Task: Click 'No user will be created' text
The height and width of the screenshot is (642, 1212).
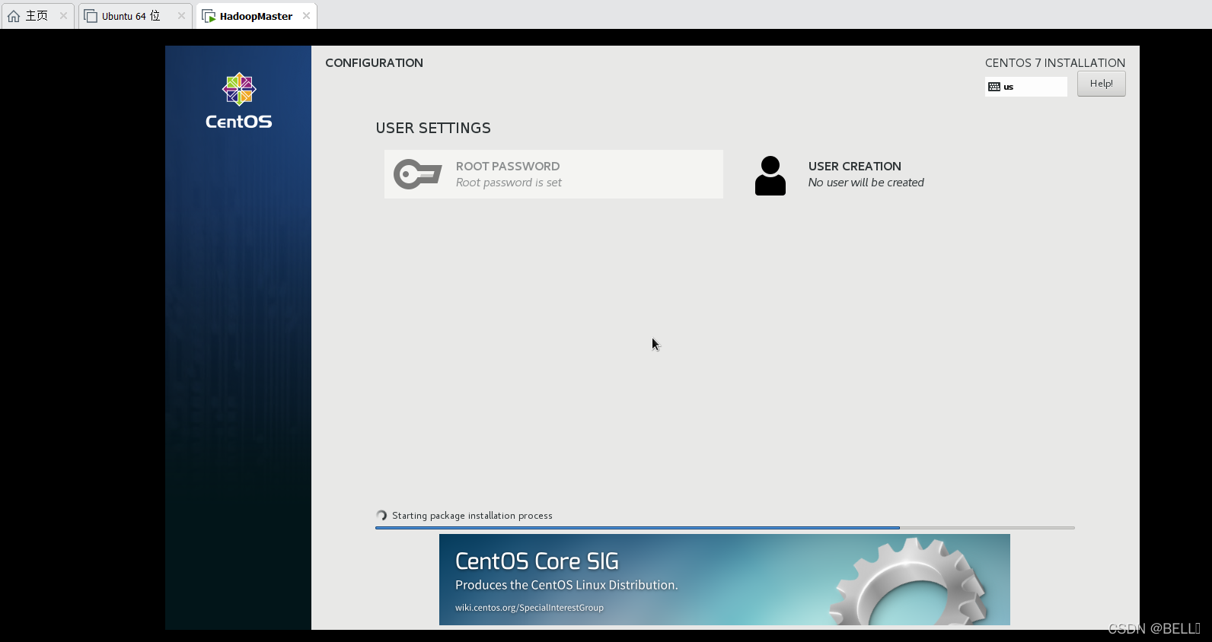Action: pos(866,183)
